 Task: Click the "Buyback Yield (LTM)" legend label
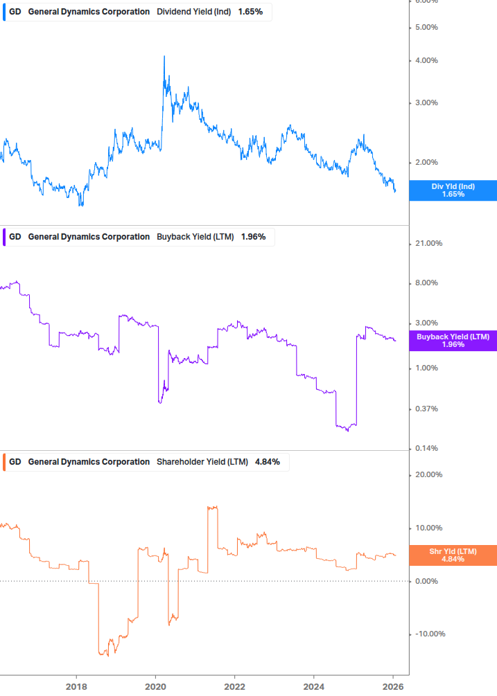[196, 237]
